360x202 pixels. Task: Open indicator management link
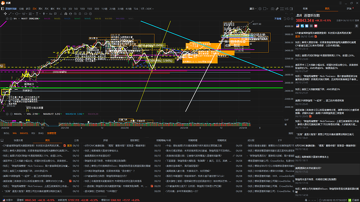pos(51,133)
